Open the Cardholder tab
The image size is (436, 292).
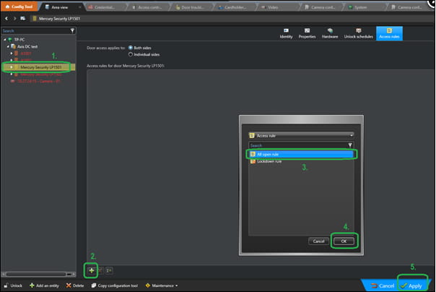coord(235,7)
